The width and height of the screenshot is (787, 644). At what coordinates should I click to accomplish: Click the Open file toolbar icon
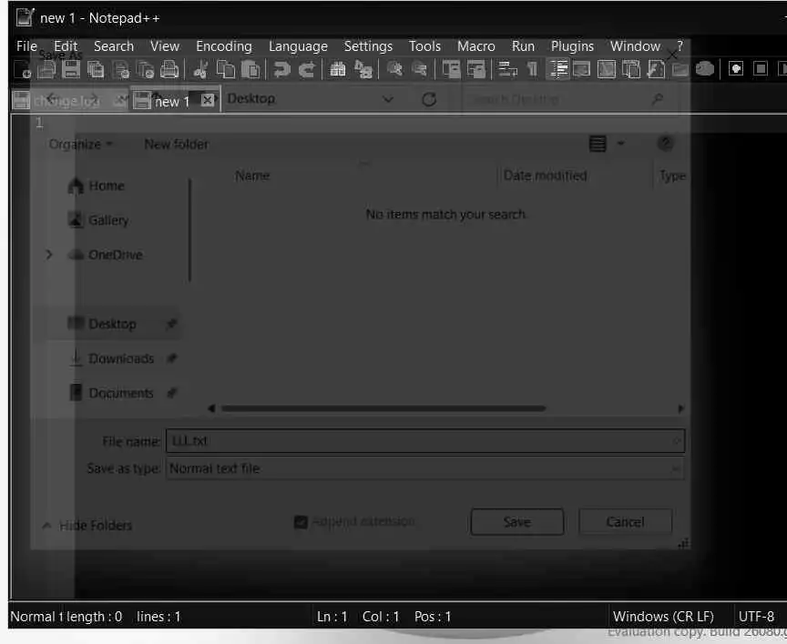(x=46, y=69)
